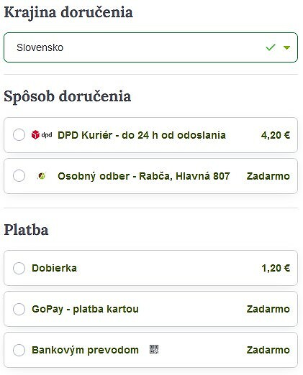Image resolution: width=303 pixels, height=375 pixels.
Task: Click the DPD courier logo icon
Action: point(42,135)
